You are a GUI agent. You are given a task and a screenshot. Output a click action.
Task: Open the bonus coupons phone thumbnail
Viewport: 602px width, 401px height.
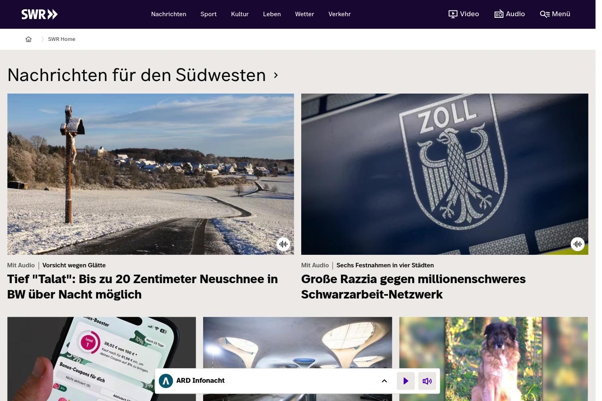(101, 359)
